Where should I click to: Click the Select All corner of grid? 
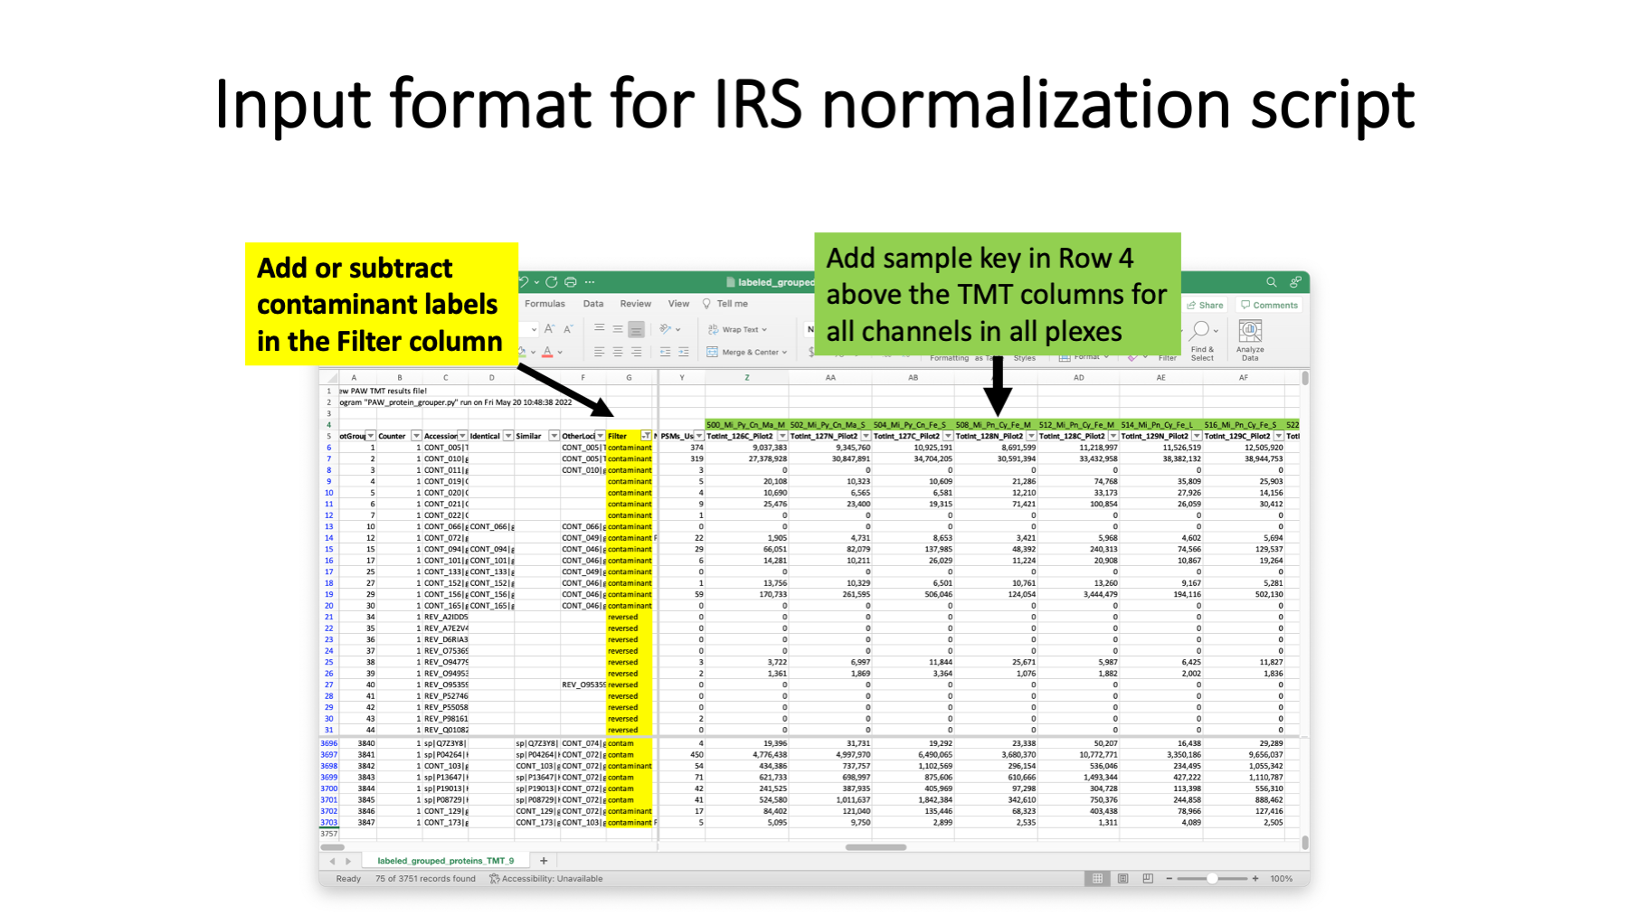click(x=330, y=378)
